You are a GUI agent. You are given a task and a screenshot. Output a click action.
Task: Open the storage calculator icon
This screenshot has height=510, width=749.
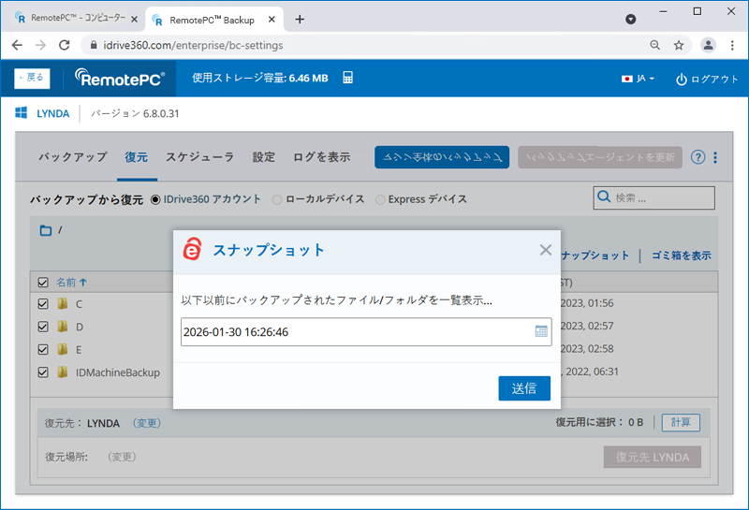(x=347, y=78)
